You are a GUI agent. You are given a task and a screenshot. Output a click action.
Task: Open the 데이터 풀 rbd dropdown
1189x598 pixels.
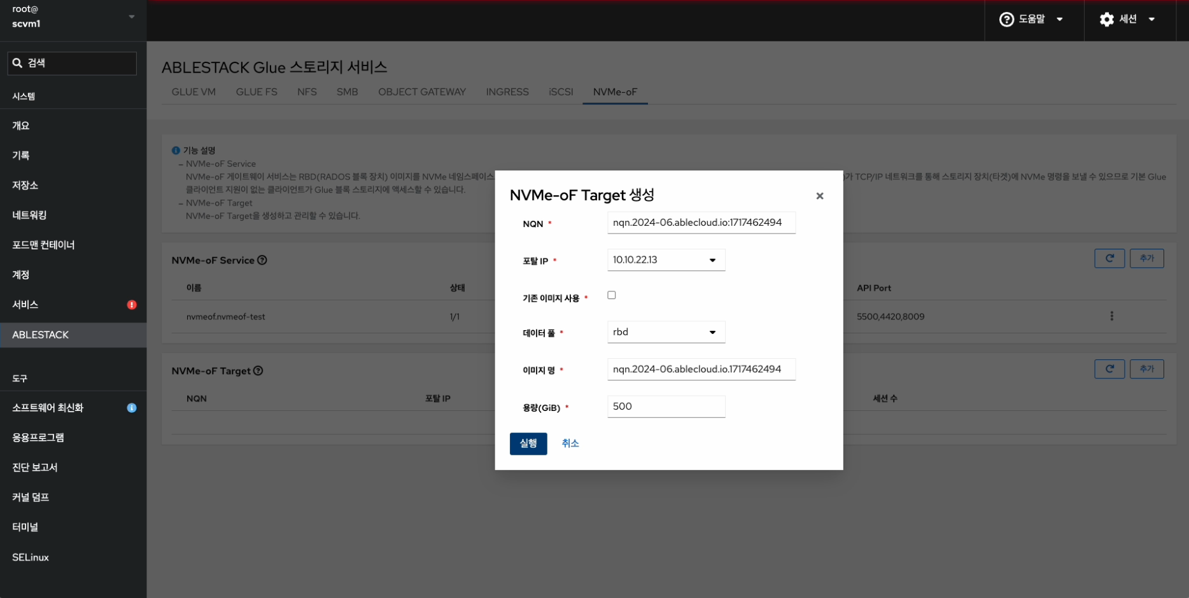pos(666,332)
